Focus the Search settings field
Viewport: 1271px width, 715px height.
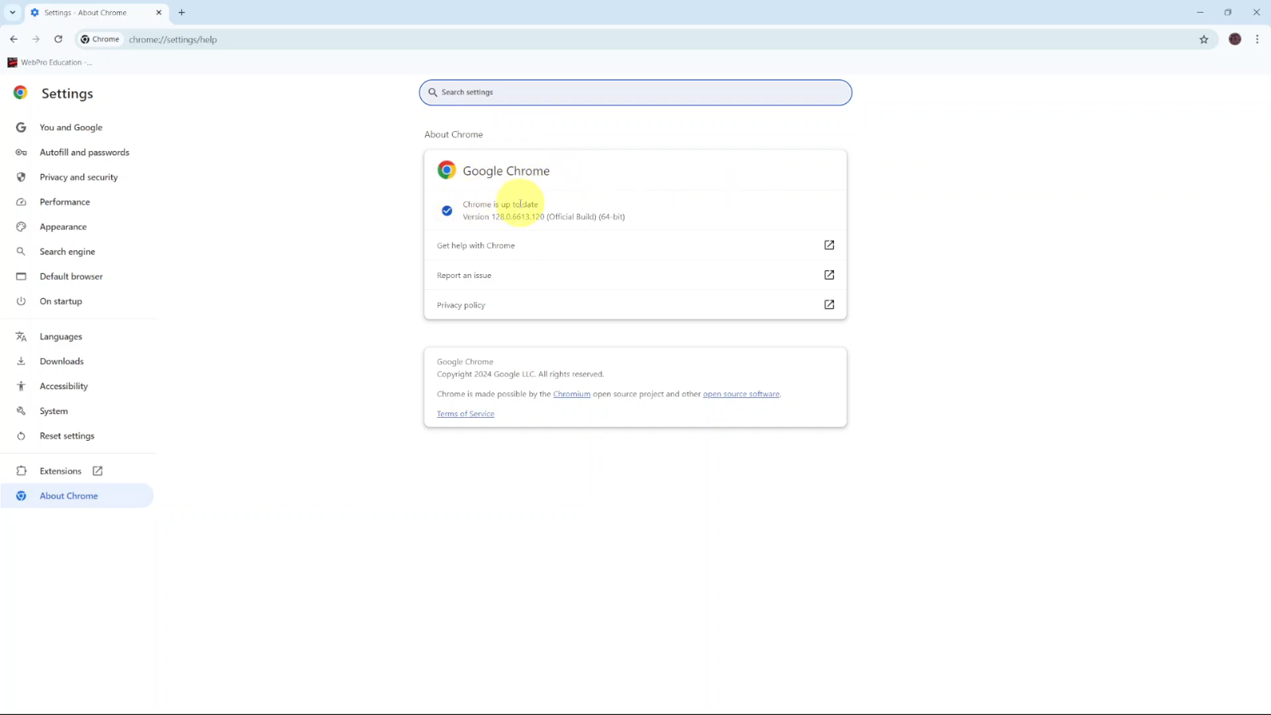tap(635, 92)
